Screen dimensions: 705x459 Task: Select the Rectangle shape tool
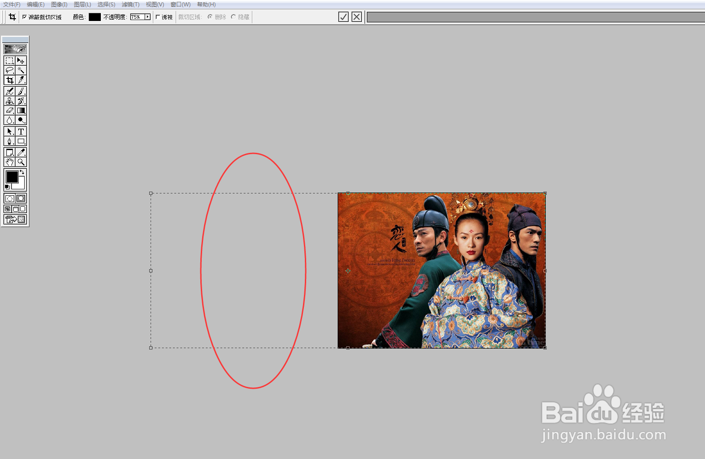click(21, 141)
